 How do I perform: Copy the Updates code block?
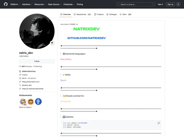(x=159, y=123)
